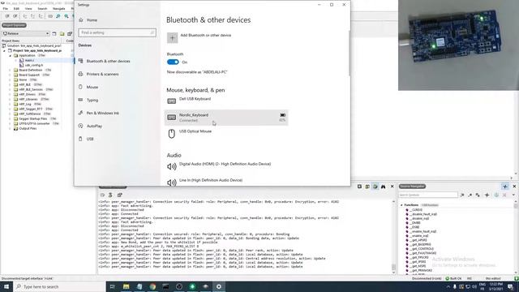Click the yellow folder icon beside Release dropdown
Image resolution: width=519 pixels, height=292 pixels.
click(62, 33)
